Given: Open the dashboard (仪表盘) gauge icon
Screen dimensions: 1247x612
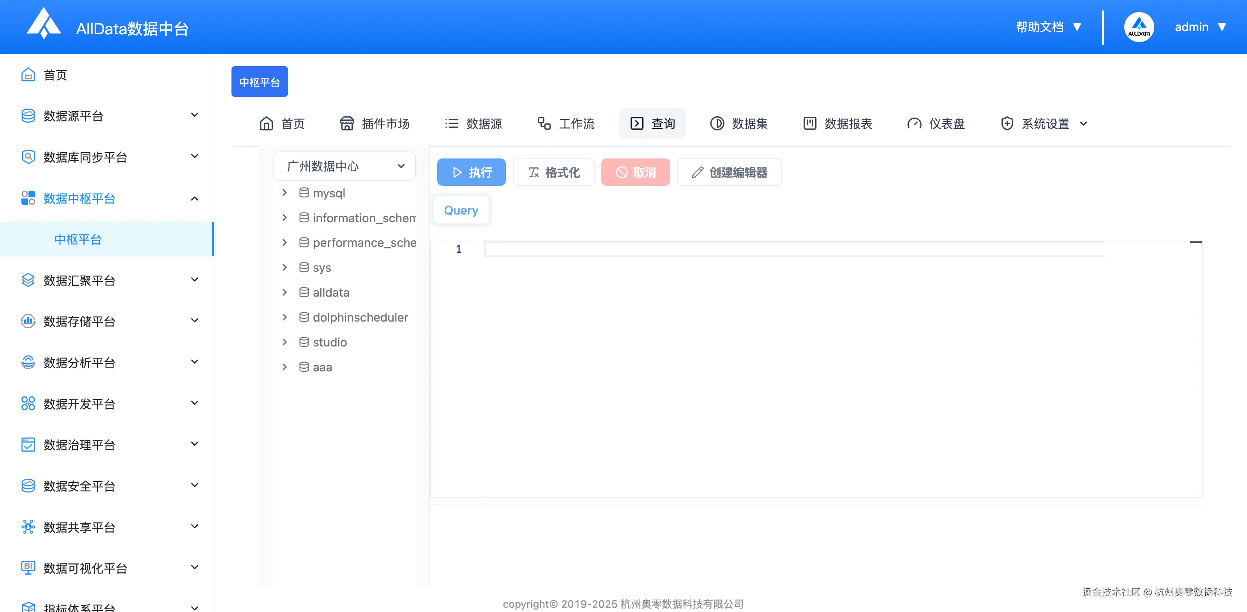Looking at the screenshot, I should pyautogui.click(x=914, y=124).
